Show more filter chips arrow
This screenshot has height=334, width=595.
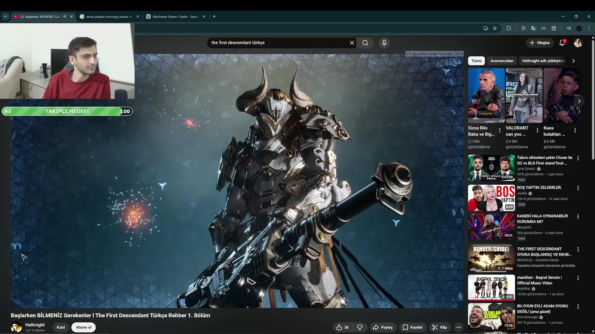click(573, 61)
